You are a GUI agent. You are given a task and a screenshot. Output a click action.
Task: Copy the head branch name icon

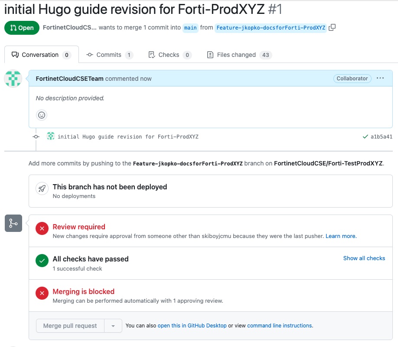pos(332,27)
